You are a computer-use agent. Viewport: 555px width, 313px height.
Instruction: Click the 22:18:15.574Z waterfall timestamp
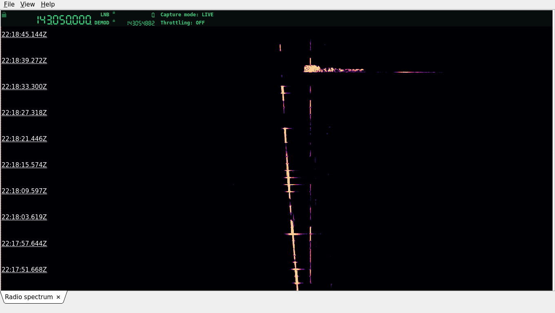pos(24,165)
